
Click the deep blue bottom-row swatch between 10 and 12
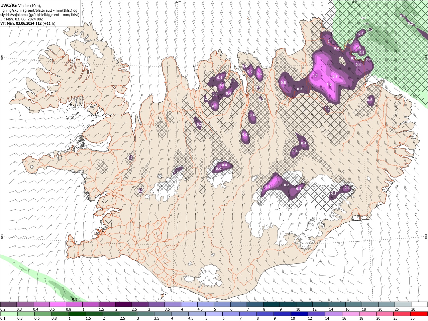pyautogui.click(x=299, y=314)
